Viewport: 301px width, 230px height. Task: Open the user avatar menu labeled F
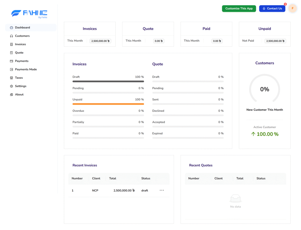pyautogui.click(x=292, y=8)
